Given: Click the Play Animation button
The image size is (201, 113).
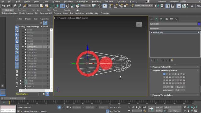Looking at the screenshot, I should pos(137,107).
